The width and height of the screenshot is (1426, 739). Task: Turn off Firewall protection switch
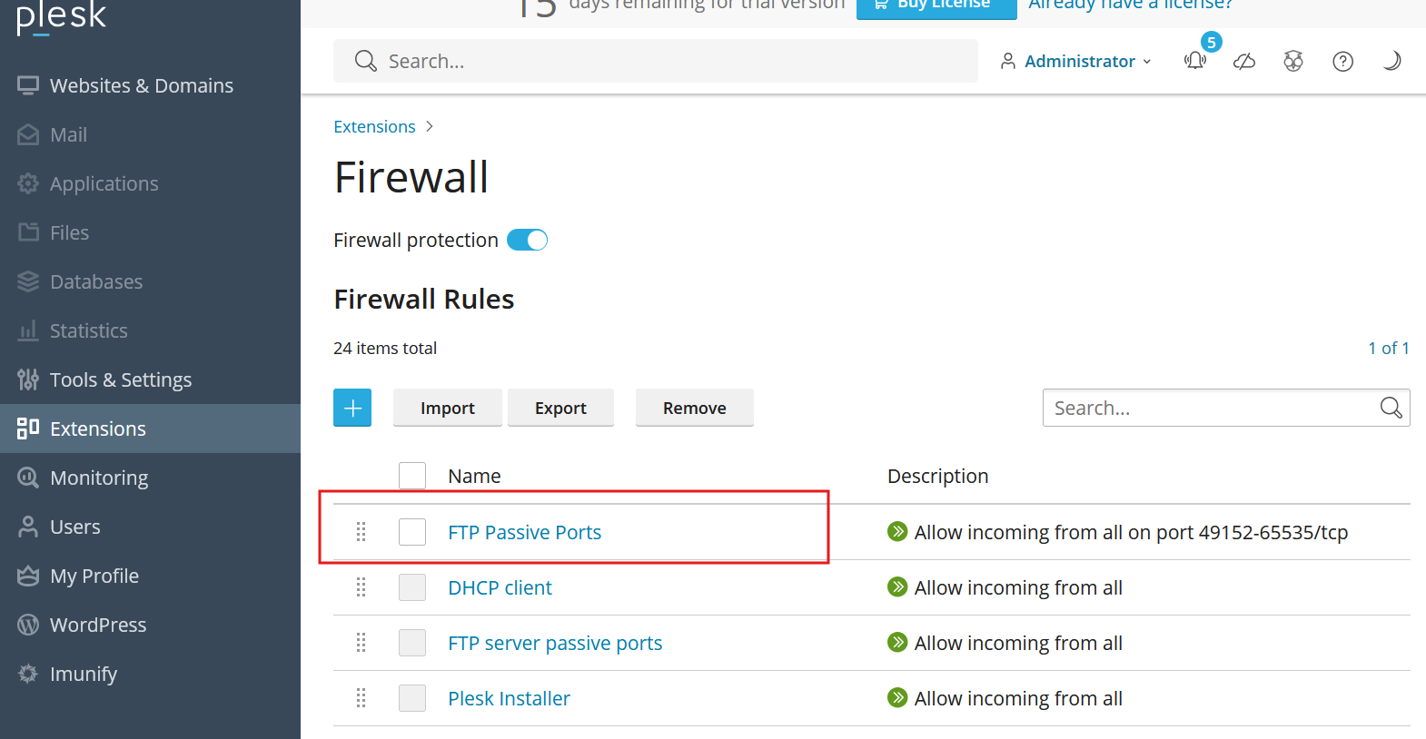(527, 240)
